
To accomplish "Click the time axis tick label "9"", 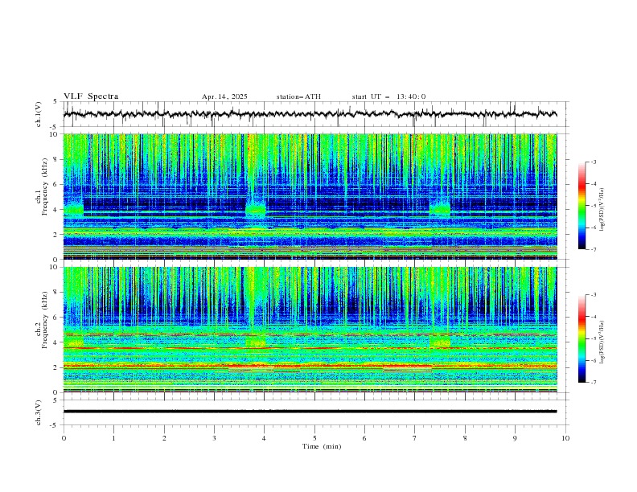I will pos(515,438).
